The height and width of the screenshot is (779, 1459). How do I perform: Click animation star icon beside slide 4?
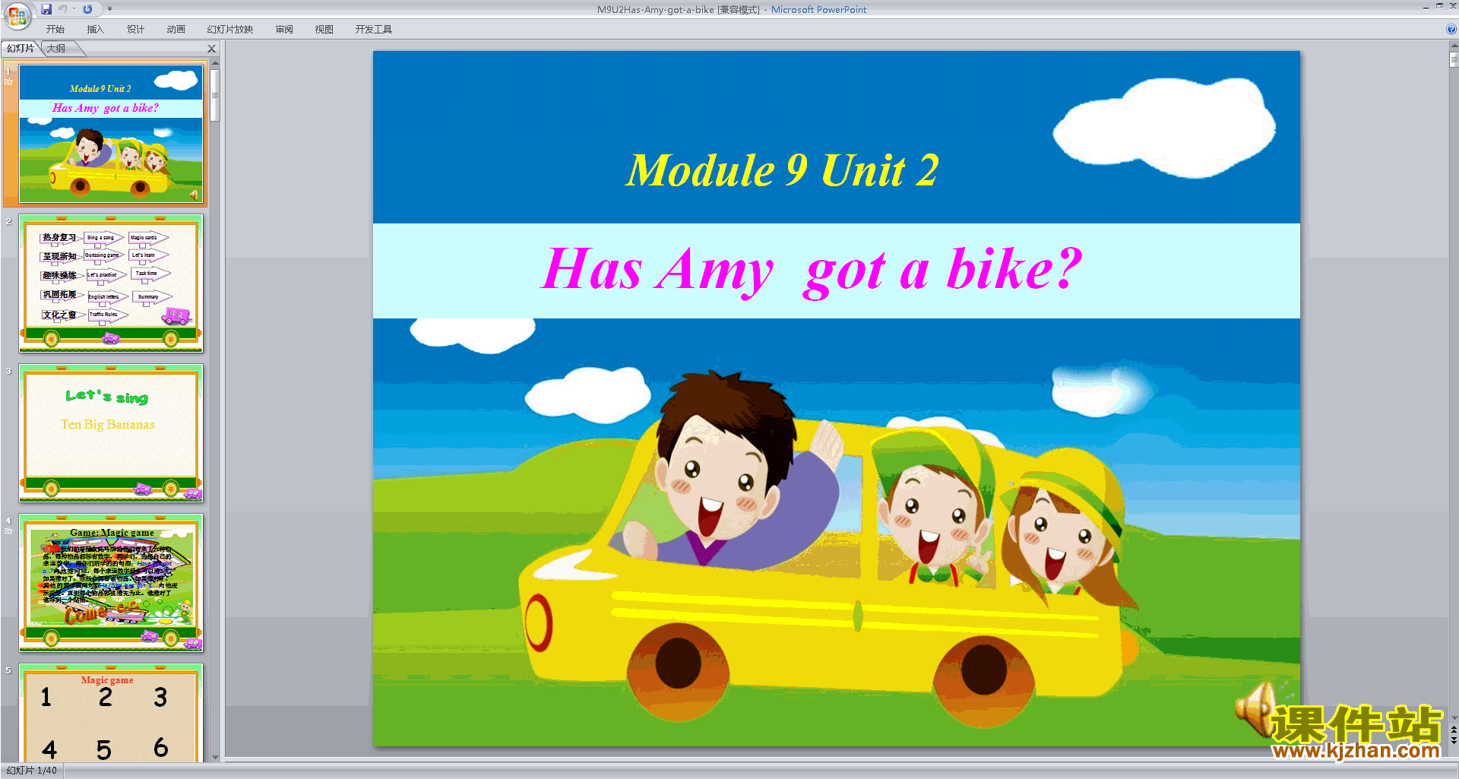(9, 530)
